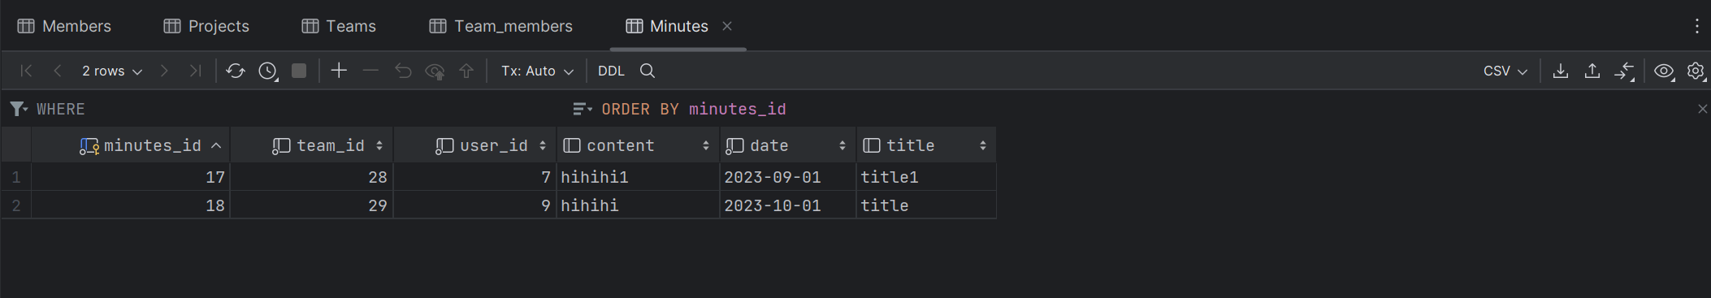Toggle sorting on the team_id column
Viewport: 1711px width, 298px height.
[379, 145]
